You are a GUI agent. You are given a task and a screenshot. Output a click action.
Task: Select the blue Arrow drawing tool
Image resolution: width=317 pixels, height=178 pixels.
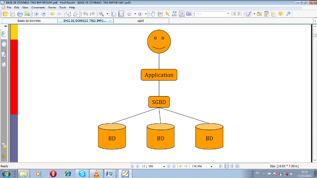pos(288,14)
